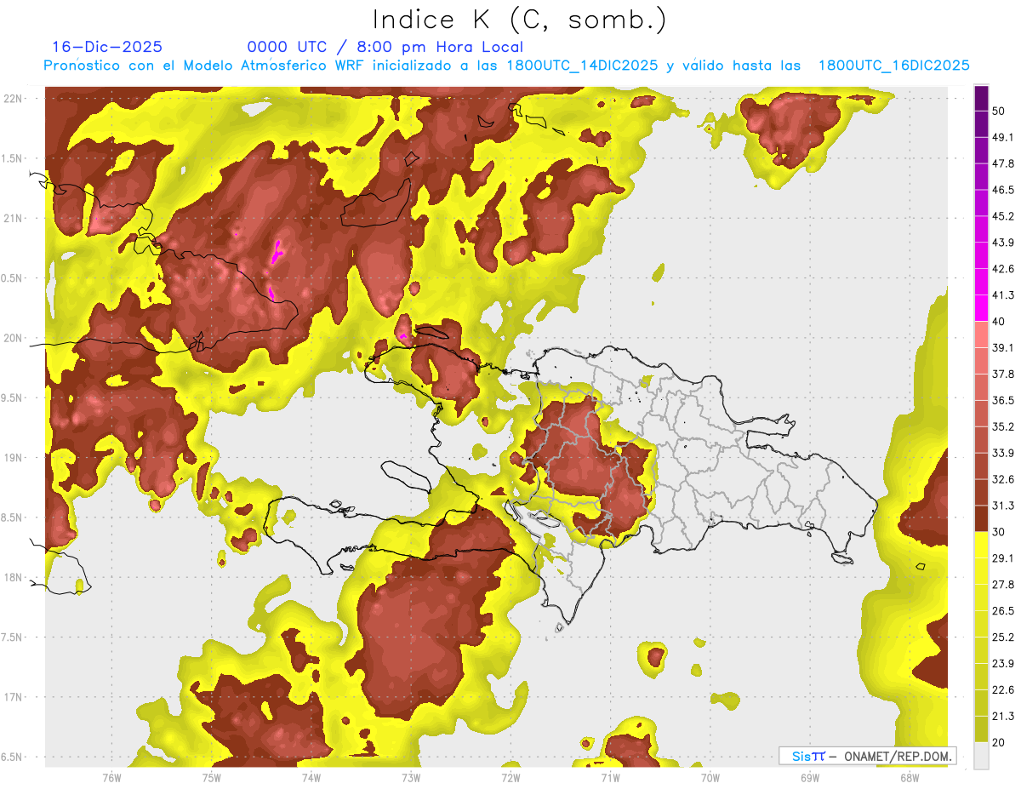
Task: Click the '42.6' color scale value
Action: 1003,269
